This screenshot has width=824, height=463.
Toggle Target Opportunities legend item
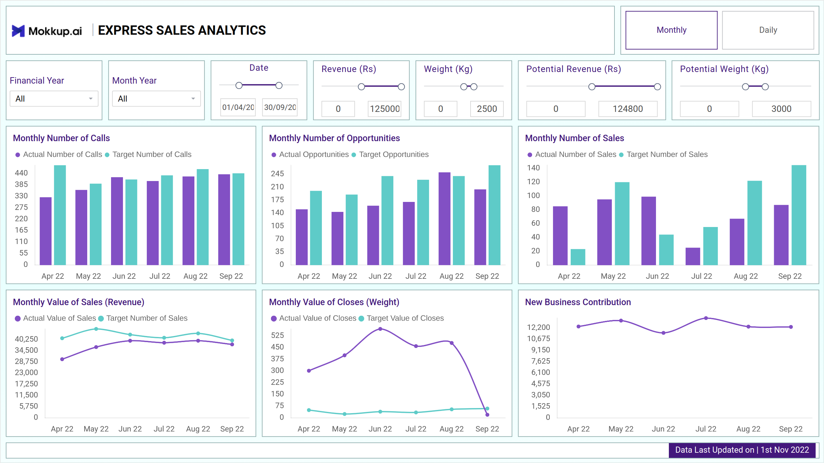pyautogui.click(x=390, y=155)
